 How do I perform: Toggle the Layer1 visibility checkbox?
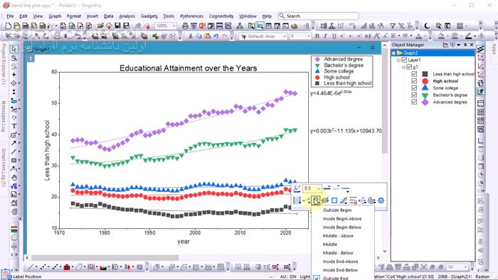tap(404, 60)
